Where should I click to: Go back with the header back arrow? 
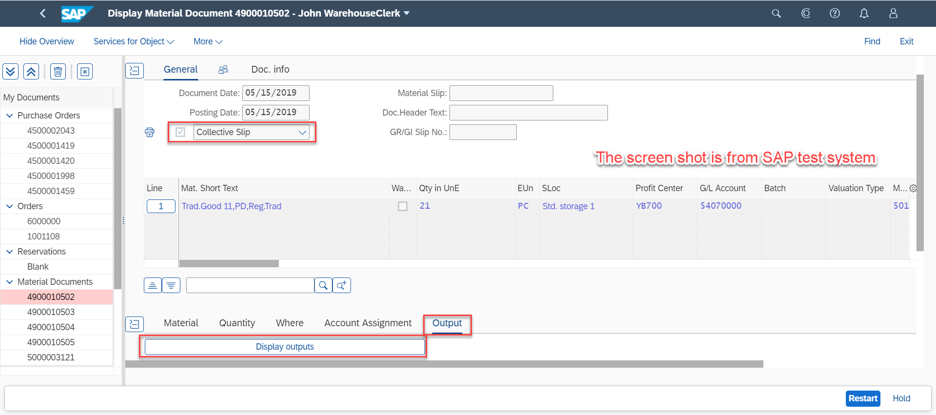point(43,13)
